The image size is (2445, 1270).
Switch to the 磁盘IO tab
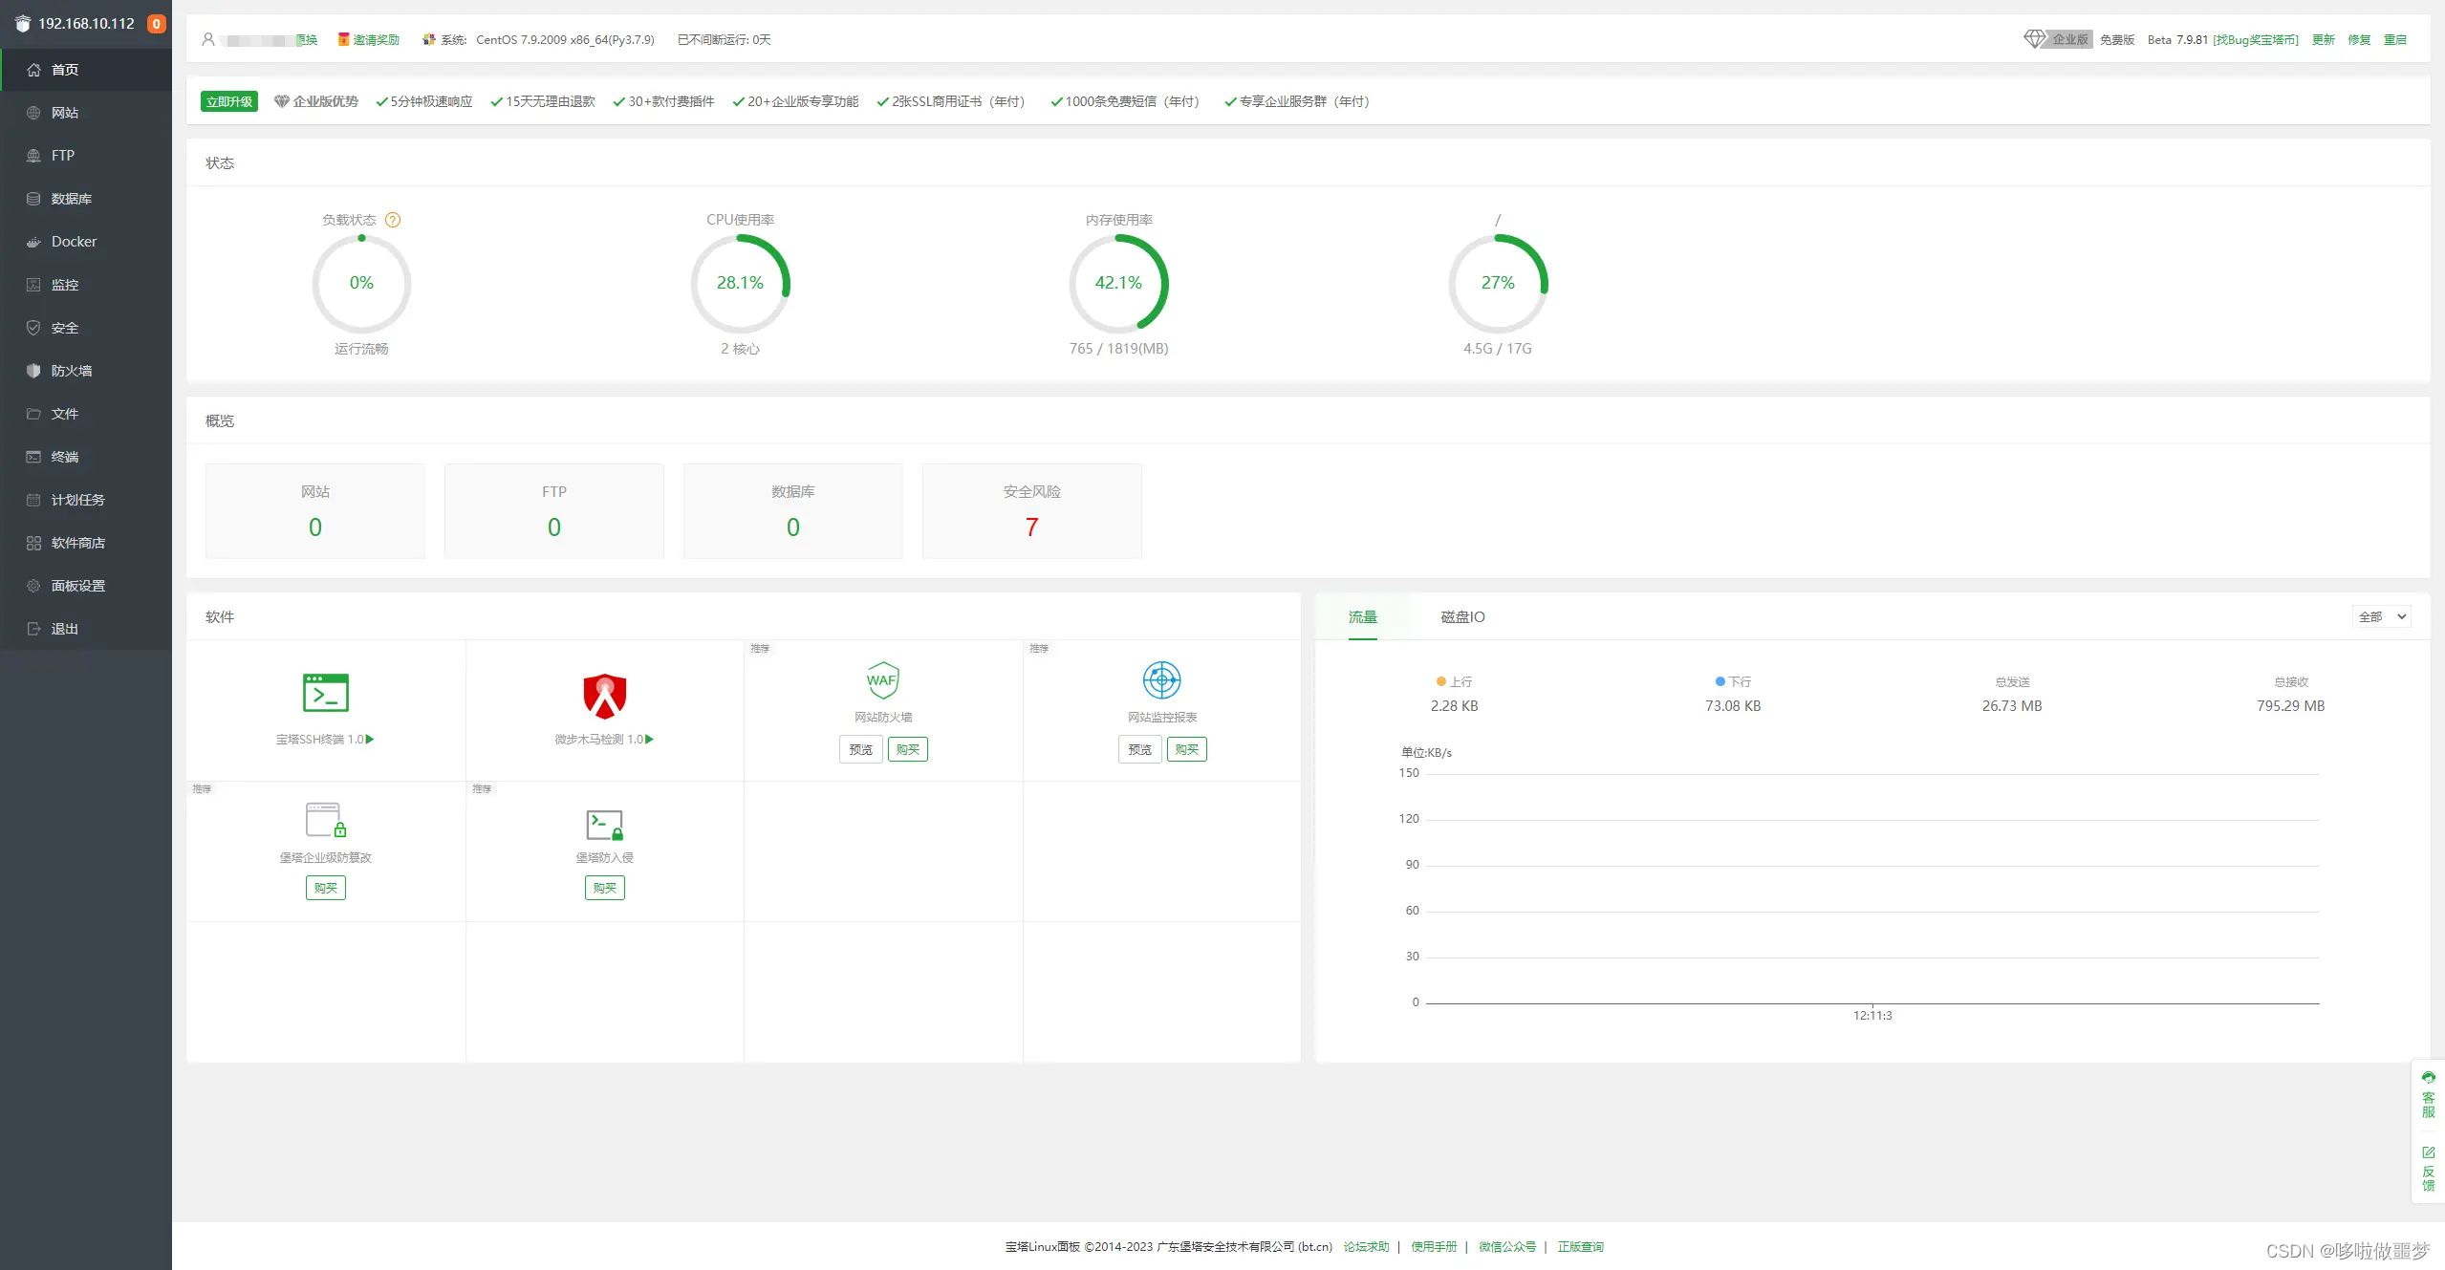[x=1462, y=617]
